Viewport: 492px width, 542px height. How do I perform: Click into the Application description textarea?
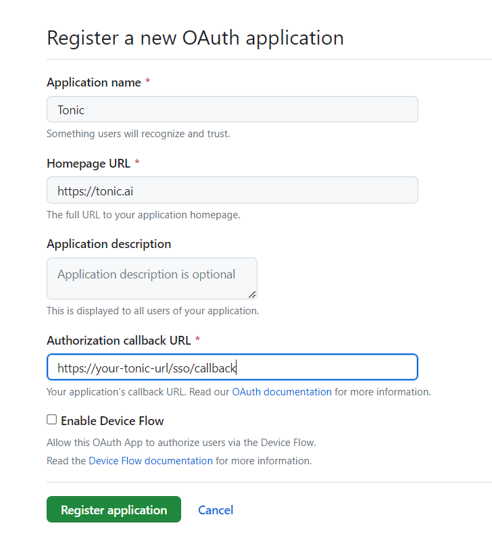point(151,278)
